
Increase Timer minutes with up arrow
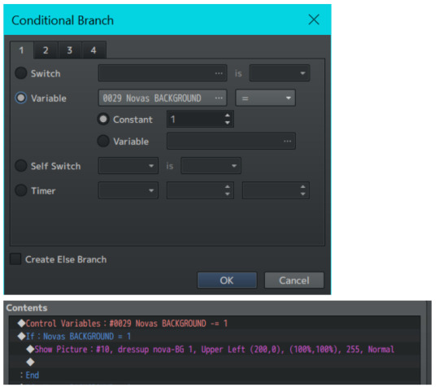coord(228,187)
